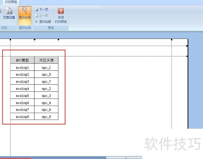
Task: Click the cell containing npc_5
Action: pos(46,74)
